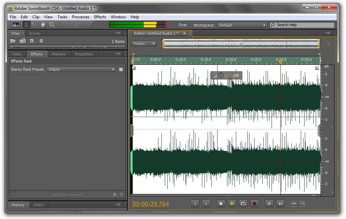Image resolution: width=346 pixels, height=219 pixels.
Task: Open the Editor panel options menu
Action: 328,33
